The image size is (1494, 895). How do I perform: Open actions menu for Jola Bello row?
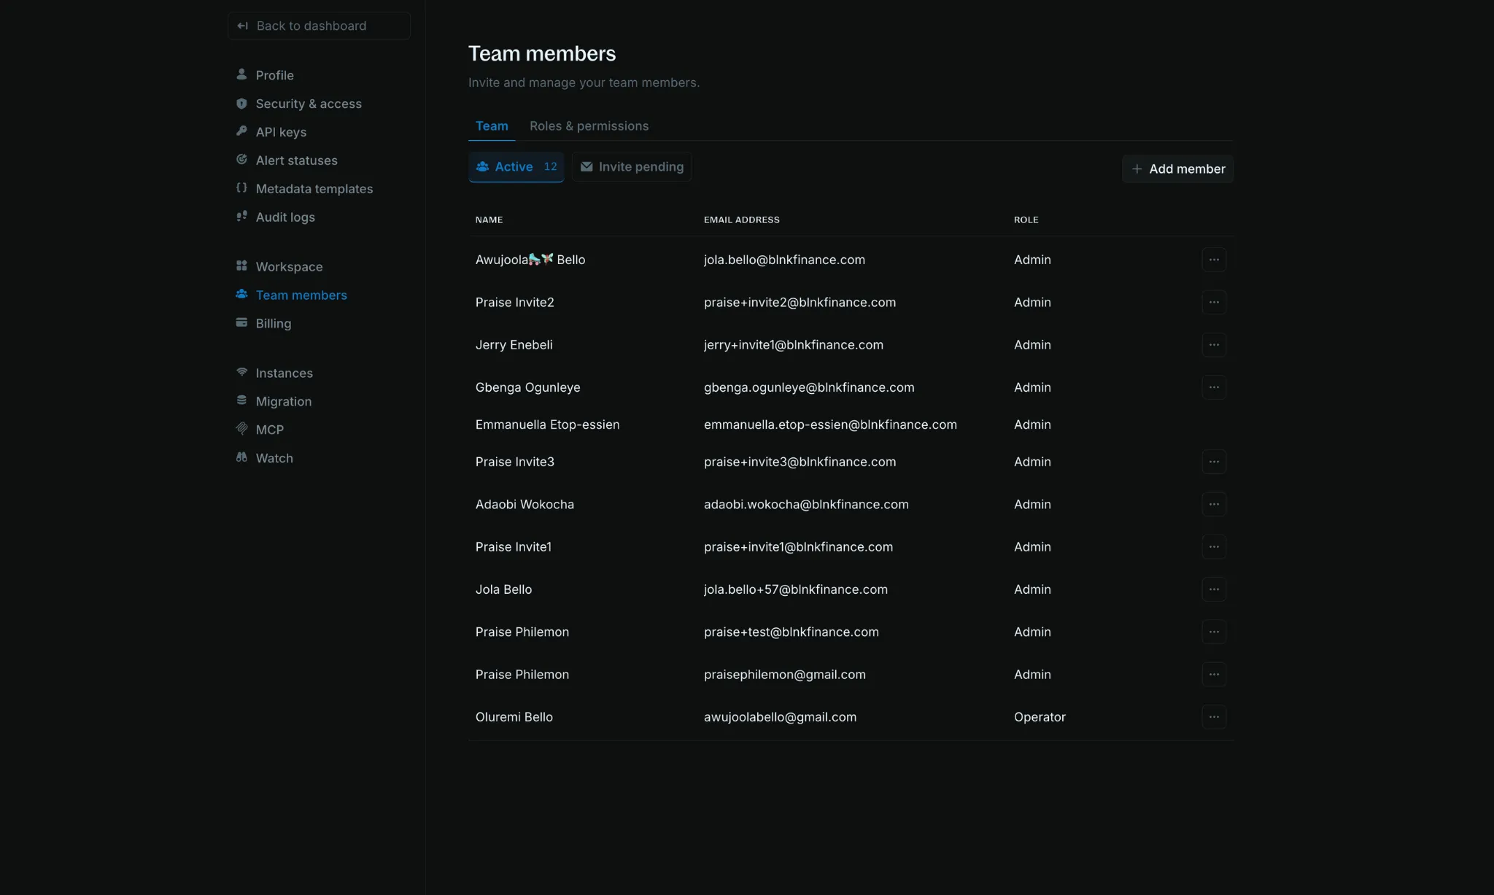click(1214, 589)
